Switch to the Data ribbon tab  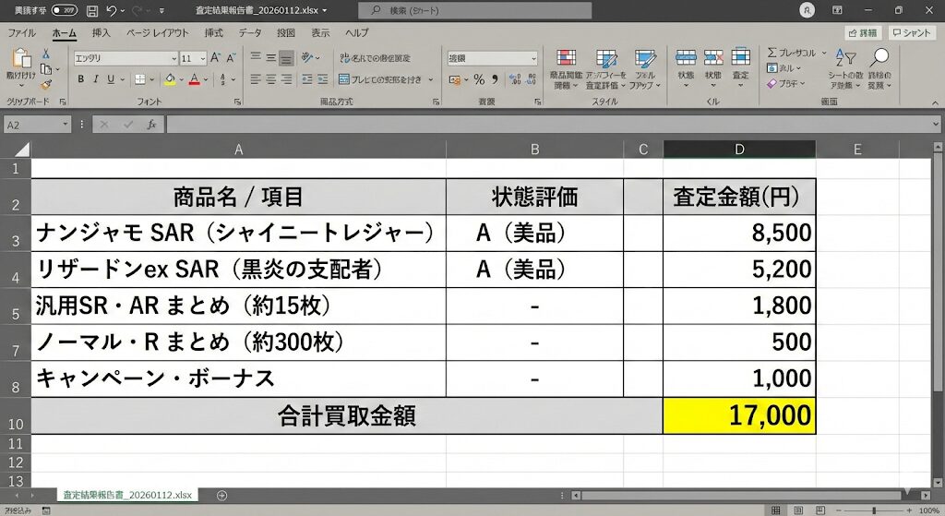click(250, 32)
